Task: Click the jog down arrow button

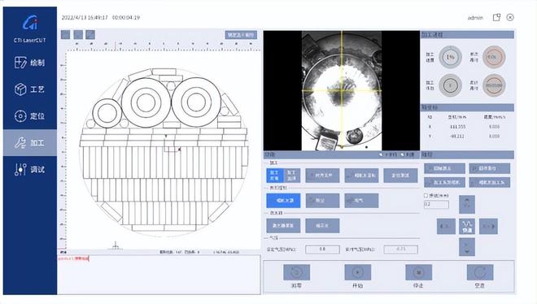Action: click(467, 247)
